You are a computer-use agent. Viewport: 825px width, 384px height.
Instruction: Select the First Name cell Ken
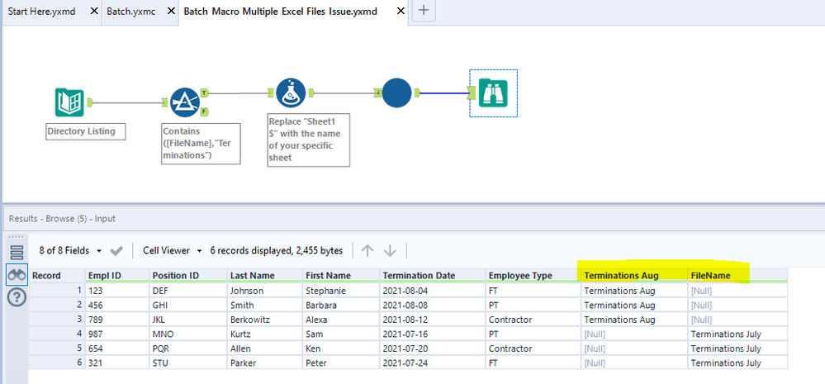(x=341, y=348)
